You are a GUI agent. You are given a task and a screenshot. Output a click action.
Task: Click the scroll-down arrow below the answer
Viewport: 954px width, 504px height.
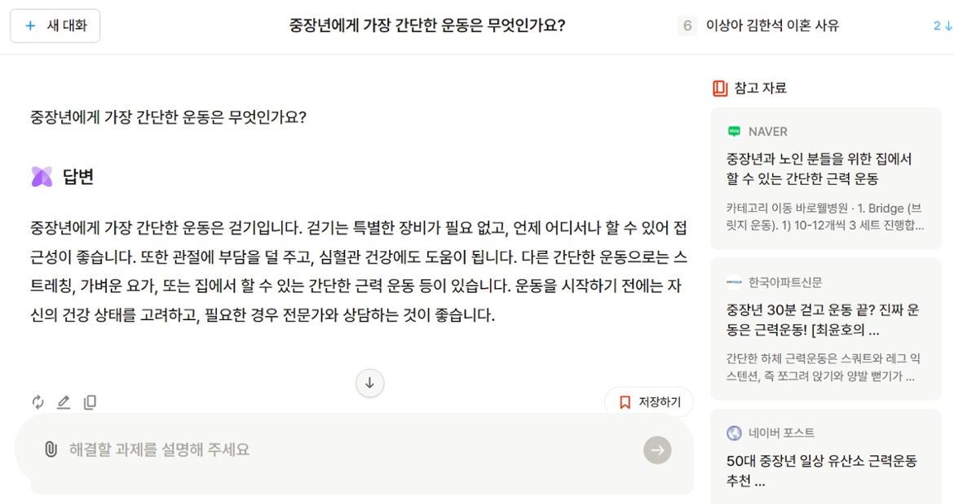(369, 383)
